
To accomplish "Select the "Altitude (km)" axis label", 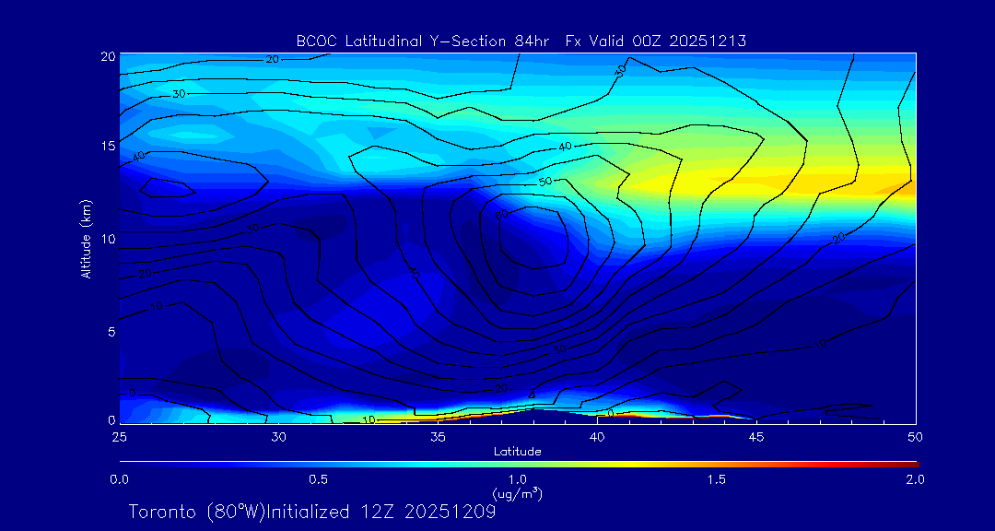I will click(x=85, y=238).
